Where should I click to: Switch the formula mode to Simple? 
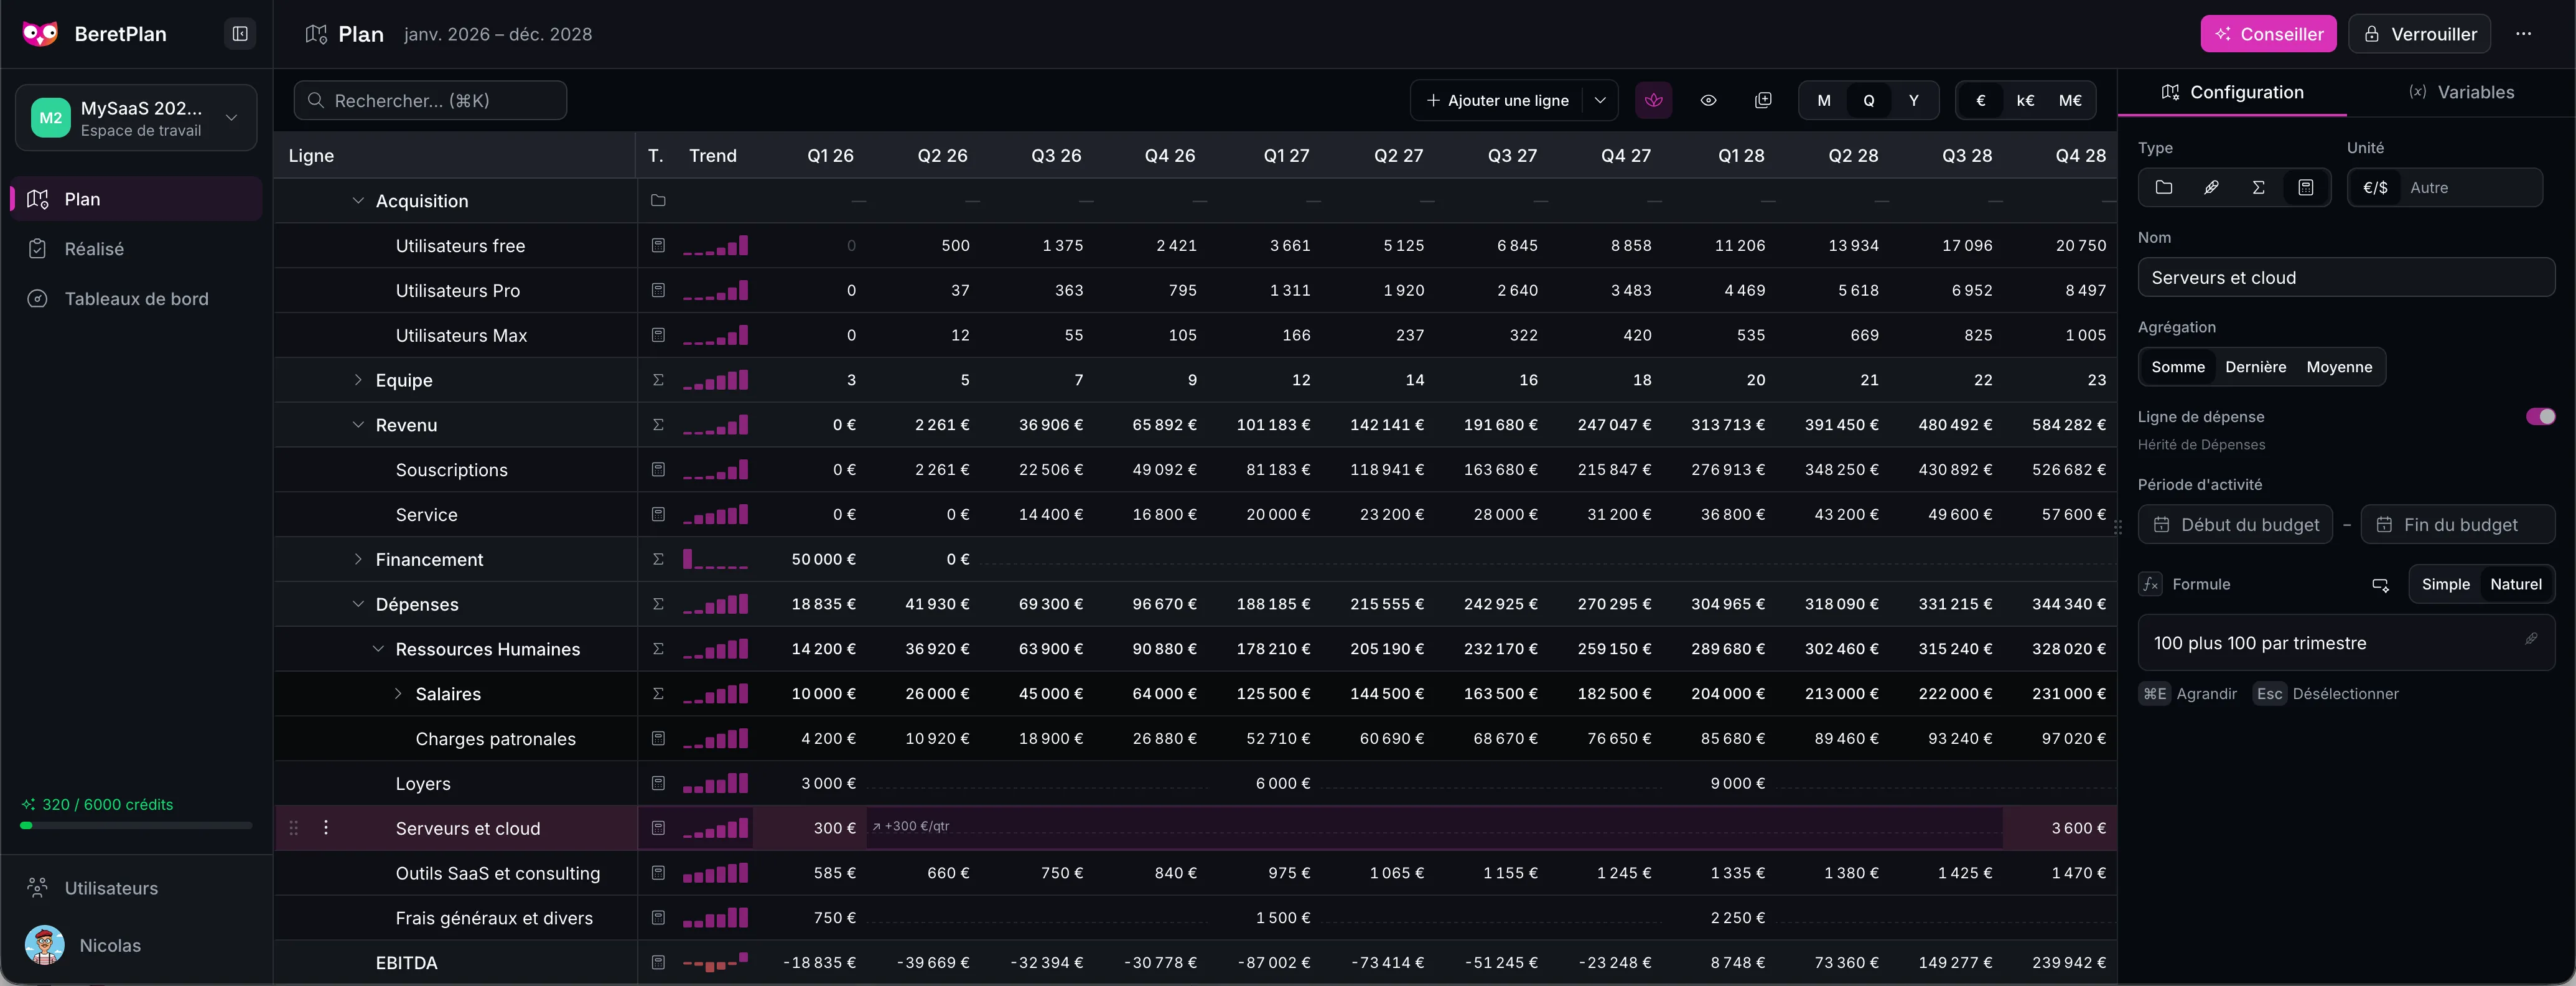2445,584
